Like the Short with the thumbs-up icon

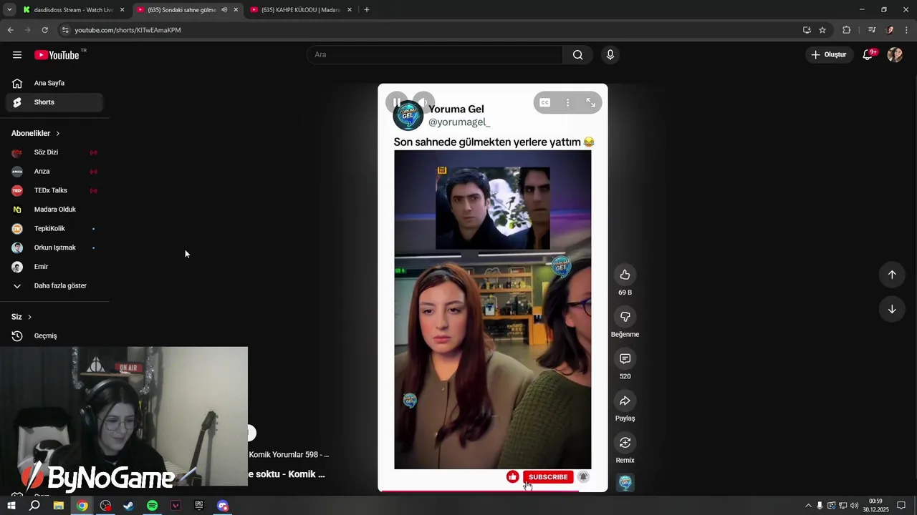(625, 275)
